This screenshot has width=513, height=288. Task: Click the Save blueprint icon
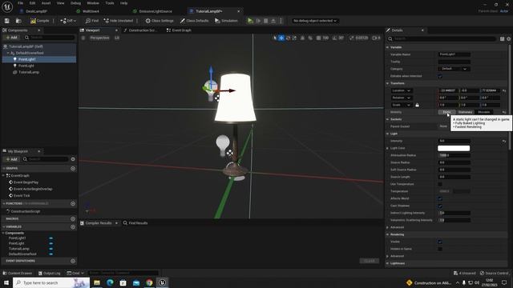click(x=7, y=21)
